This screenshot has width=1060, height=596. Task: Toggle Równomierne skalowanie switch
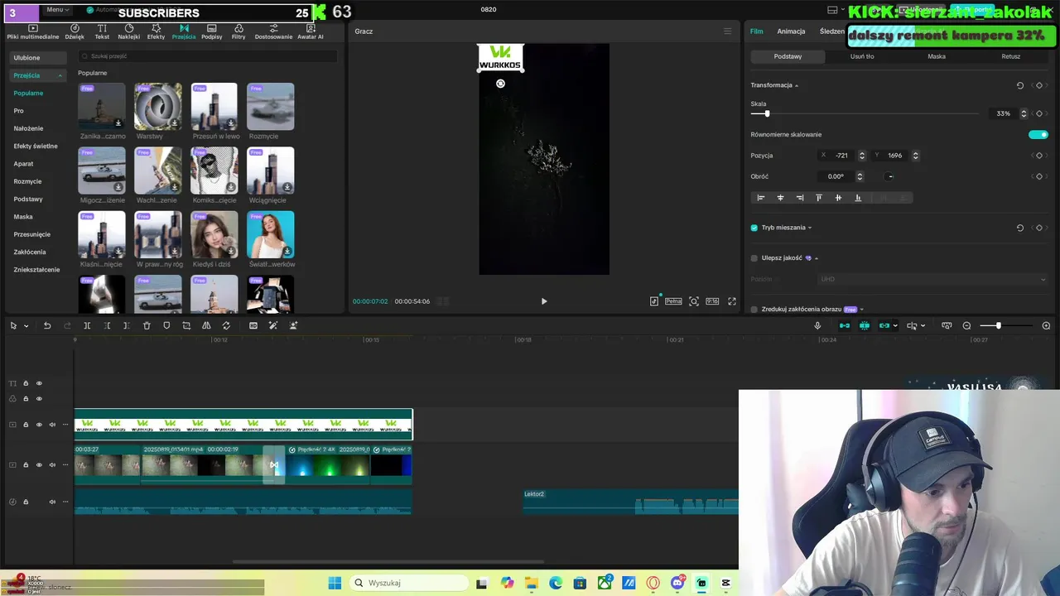click(x=1038, y=134)
